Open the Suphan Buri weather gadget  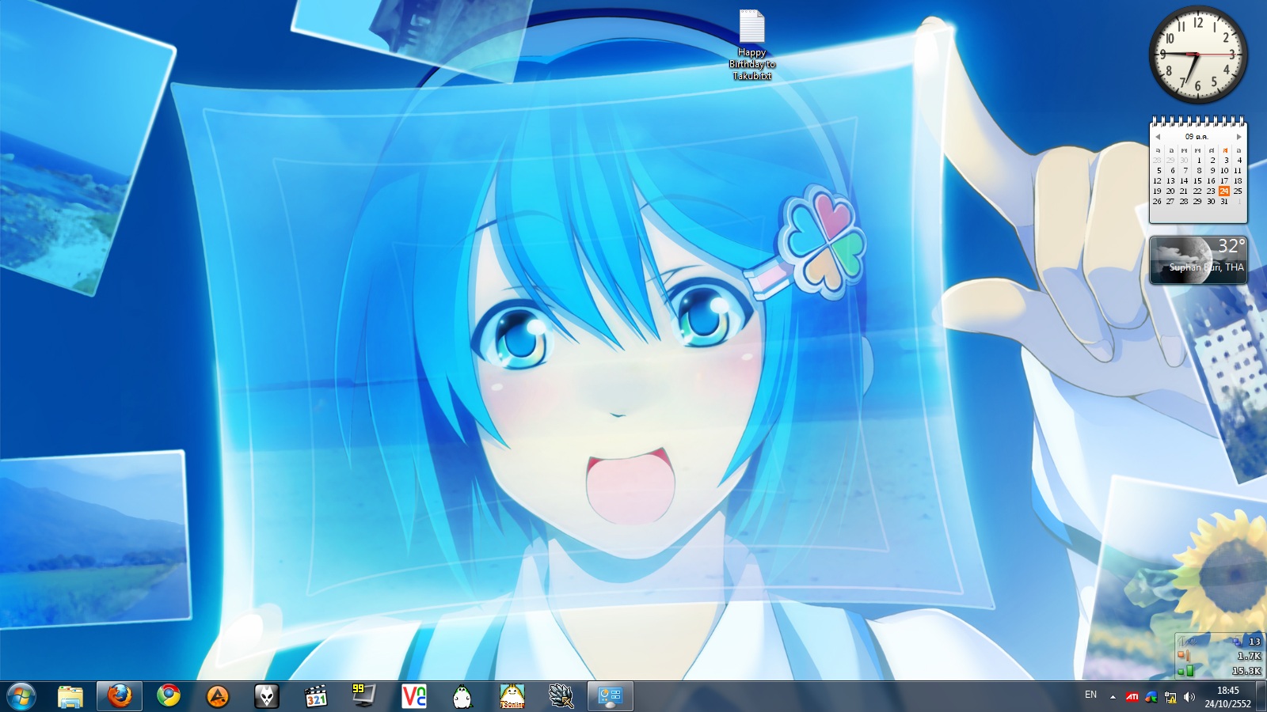1198,260
